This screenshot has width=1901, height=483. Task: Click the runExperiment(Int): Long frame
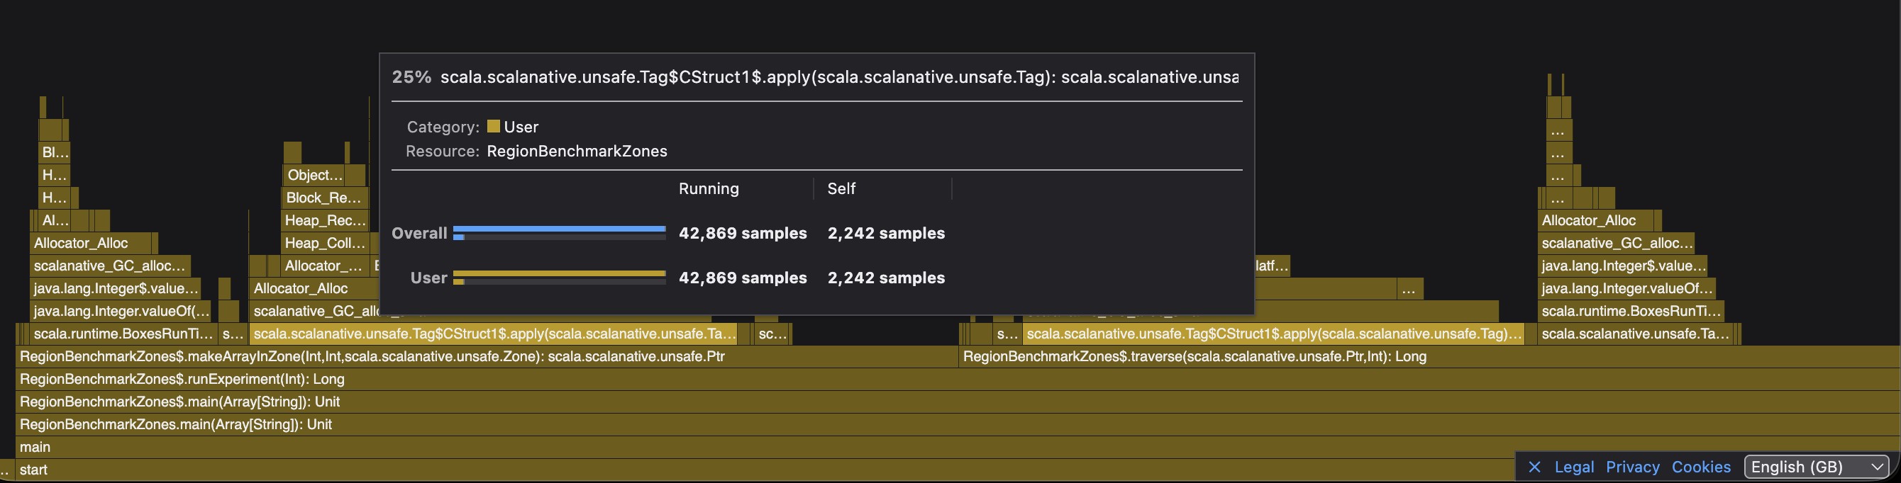[x=958, y=379]
